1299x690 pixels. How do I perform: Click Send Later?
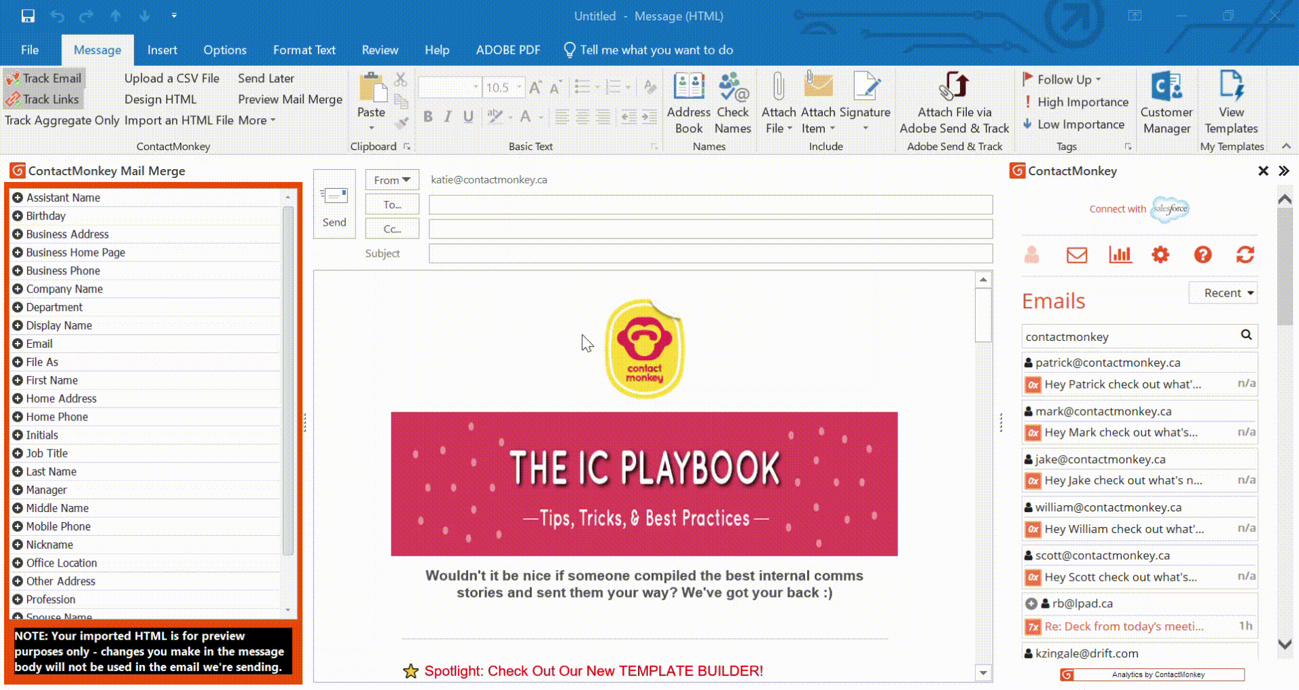[x=266, y=78]
